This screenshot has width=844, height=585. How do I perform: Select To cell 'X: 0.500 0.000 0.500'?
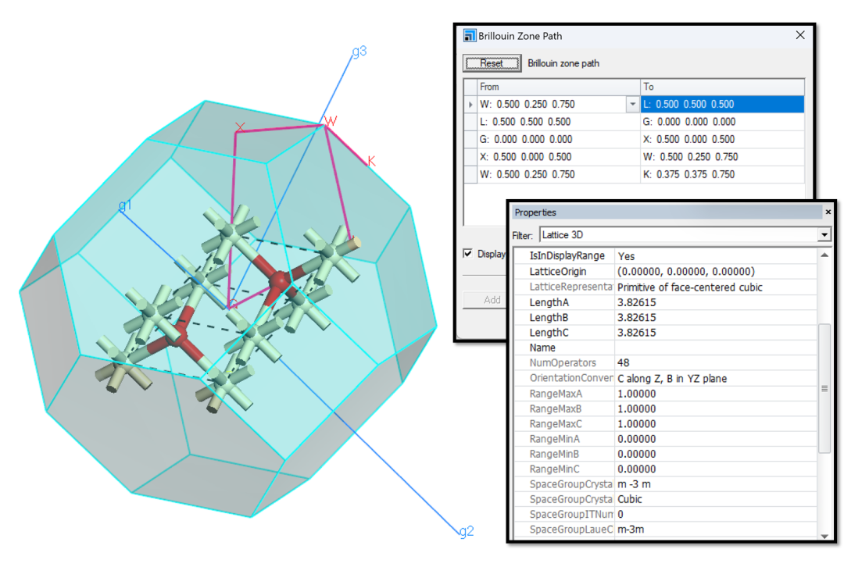722,139
